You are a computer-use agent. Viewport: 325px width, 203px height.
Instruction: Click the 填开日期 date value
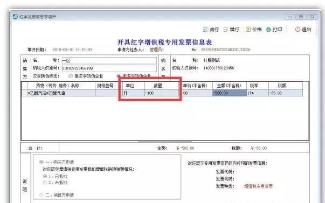click(x=72, y=50)
